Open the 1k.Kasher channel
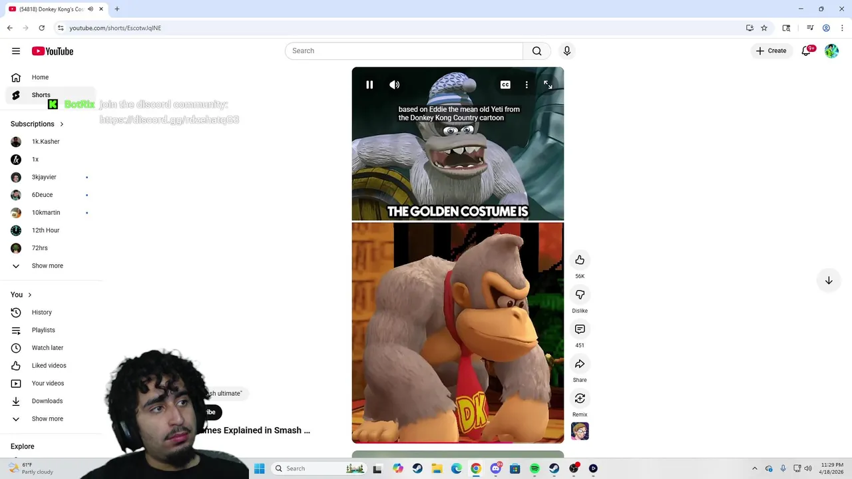Screen dimensions: 852x479 (50, 142)
